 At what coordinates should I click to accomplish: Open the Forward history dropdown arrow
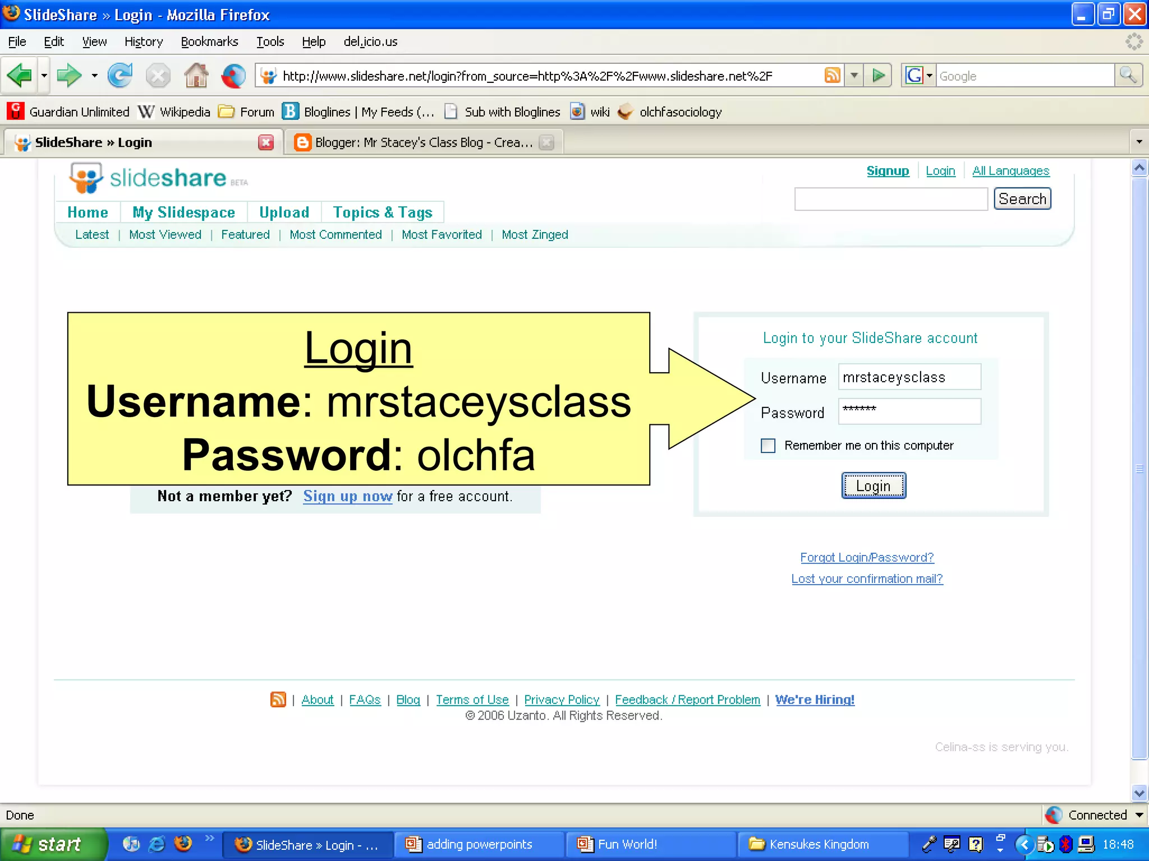point(94,75)
